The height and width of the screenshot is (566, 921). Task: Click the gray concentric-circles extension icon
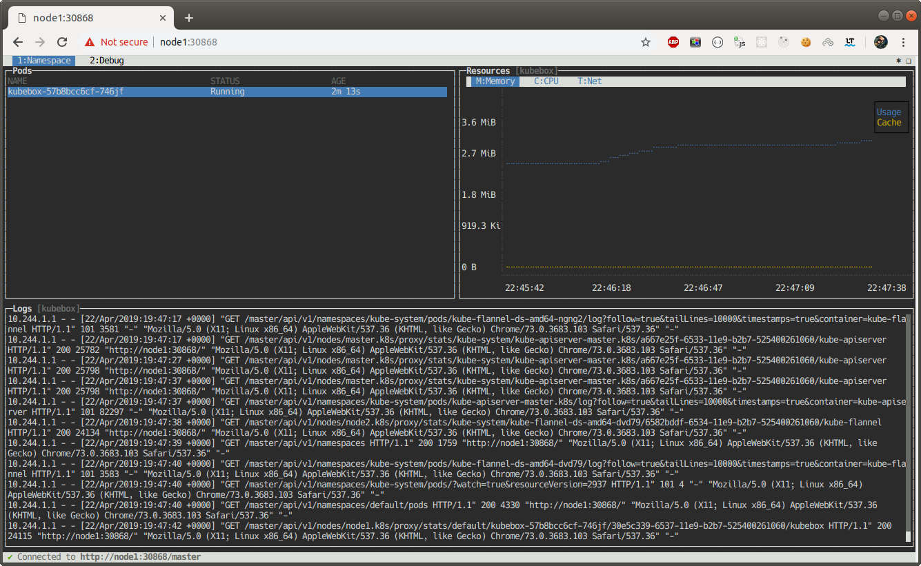[783, 42]
